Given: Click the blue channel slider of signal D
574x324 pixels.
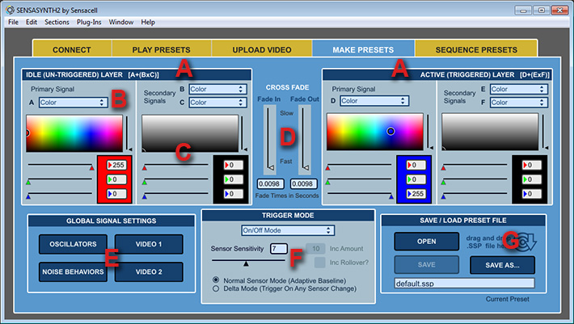Looking at the screenshot, I should click(x=361, y=194).
